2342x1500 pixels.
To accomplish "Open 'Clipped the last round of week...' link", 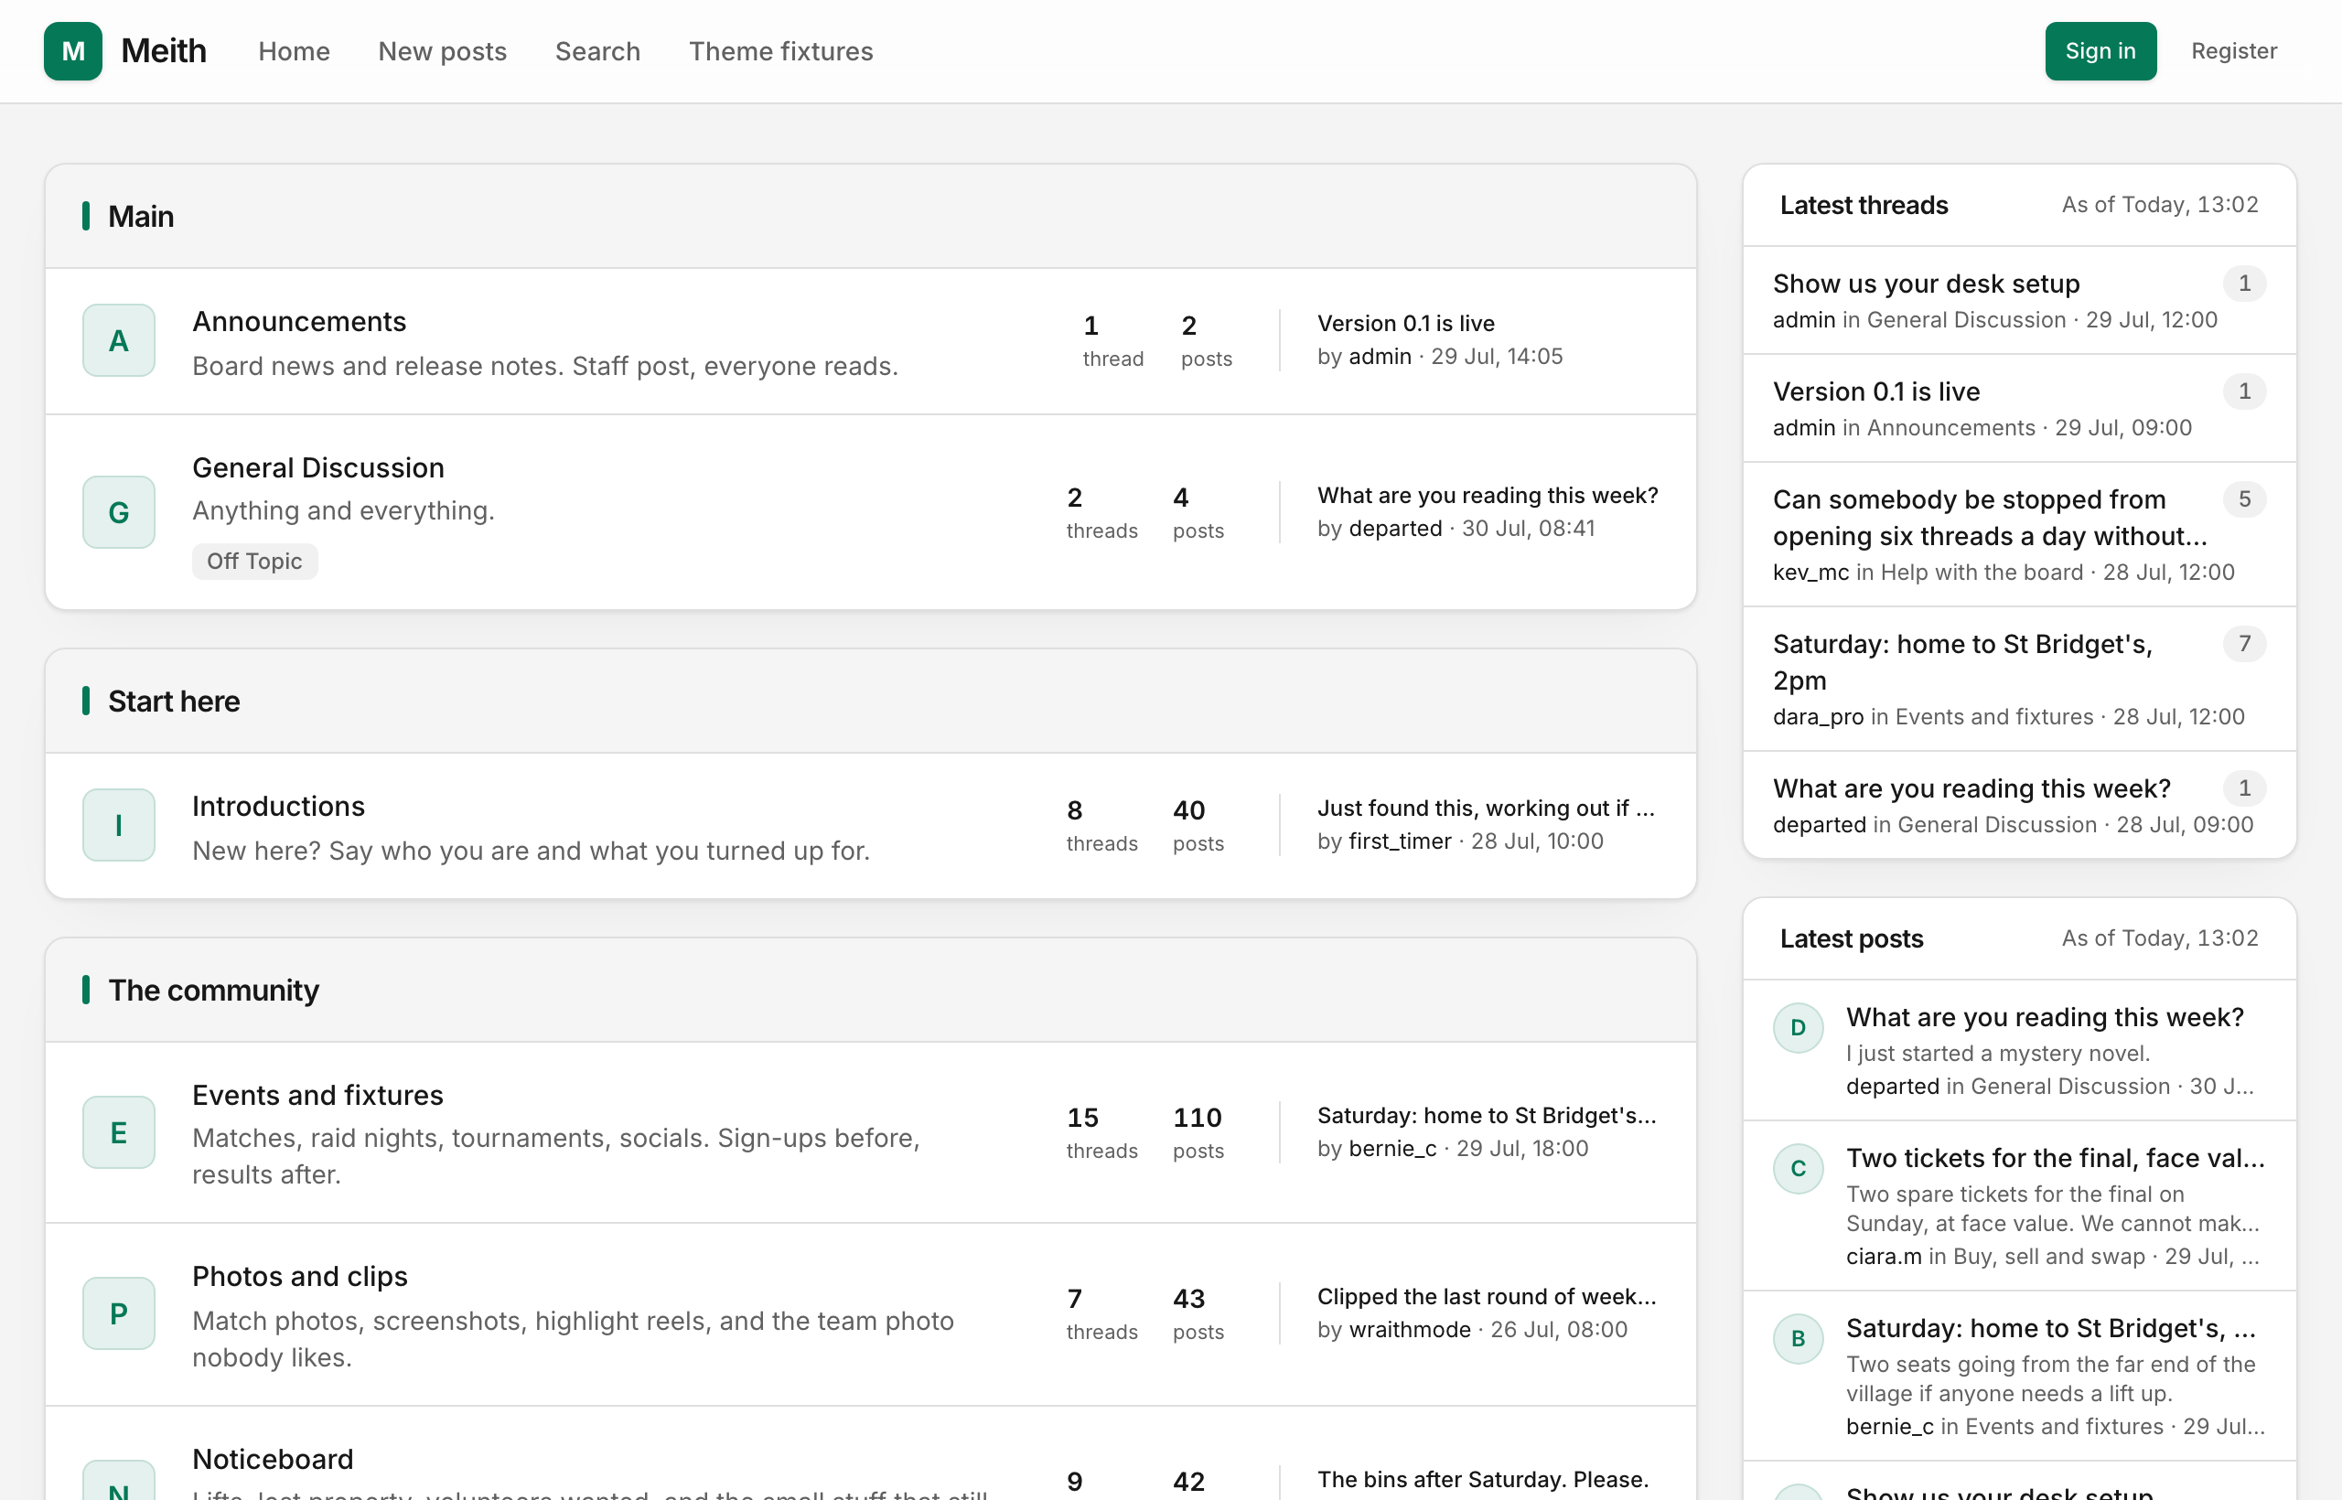I will click(1487, 1296).
